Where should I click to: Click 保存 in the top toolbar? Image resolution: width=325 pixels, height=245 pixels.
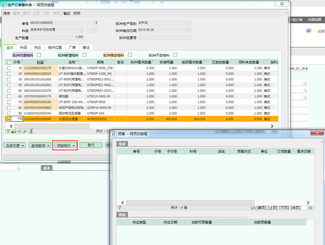[7, 13]
